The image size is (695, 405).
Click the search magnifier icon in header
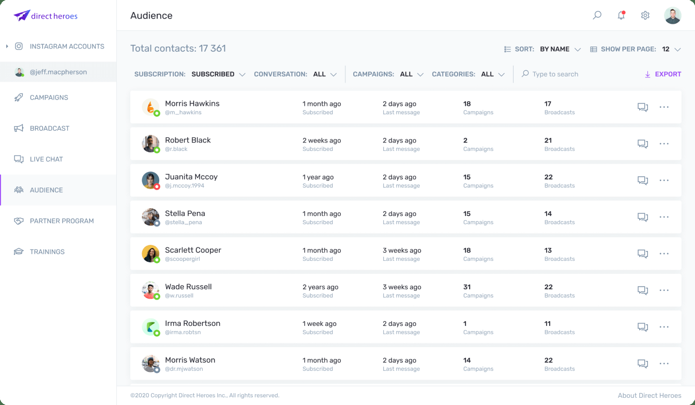[x=597, y=15]
